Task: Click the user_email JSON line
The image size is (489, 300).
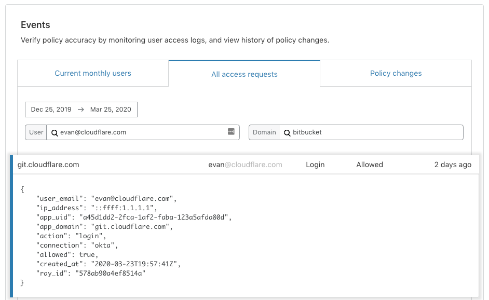Action: pos(106,199)
